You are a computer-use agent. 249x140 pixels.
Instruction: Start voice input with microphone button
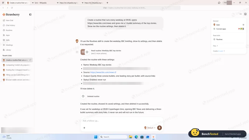click(x=159, y=128)
